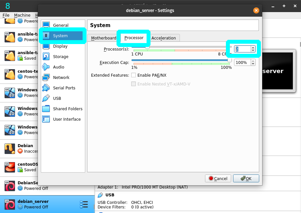The image size is (301, 213).
Task: Click the processor count input field
Action: (x=243, y=49)
